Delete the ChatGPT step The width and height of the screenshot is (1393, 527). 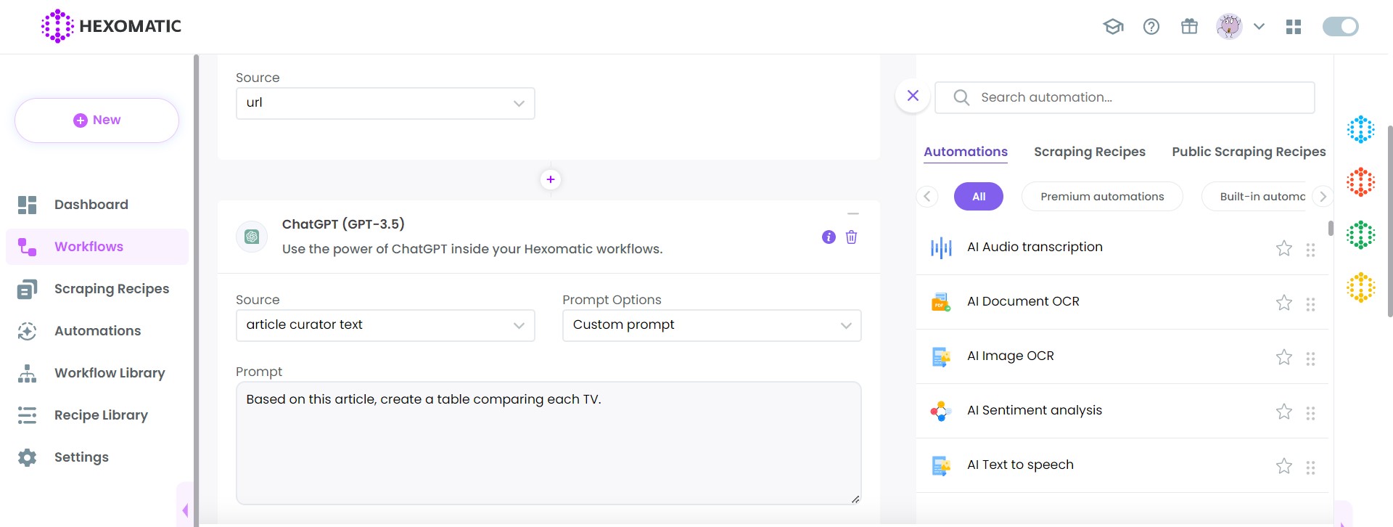(852, 237)
